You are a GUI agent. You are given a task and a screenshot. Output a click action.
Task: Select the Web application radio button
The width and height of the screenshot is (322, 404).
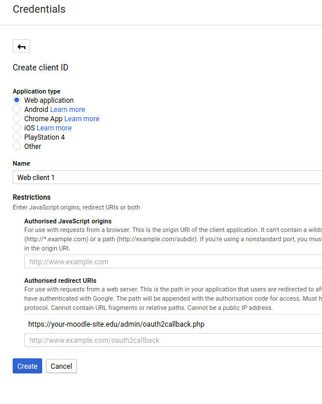(17, 100)
